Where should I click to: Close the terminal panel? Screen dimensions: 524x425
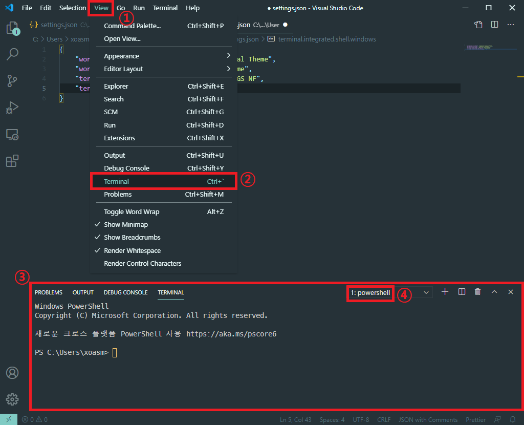(511, 292)
